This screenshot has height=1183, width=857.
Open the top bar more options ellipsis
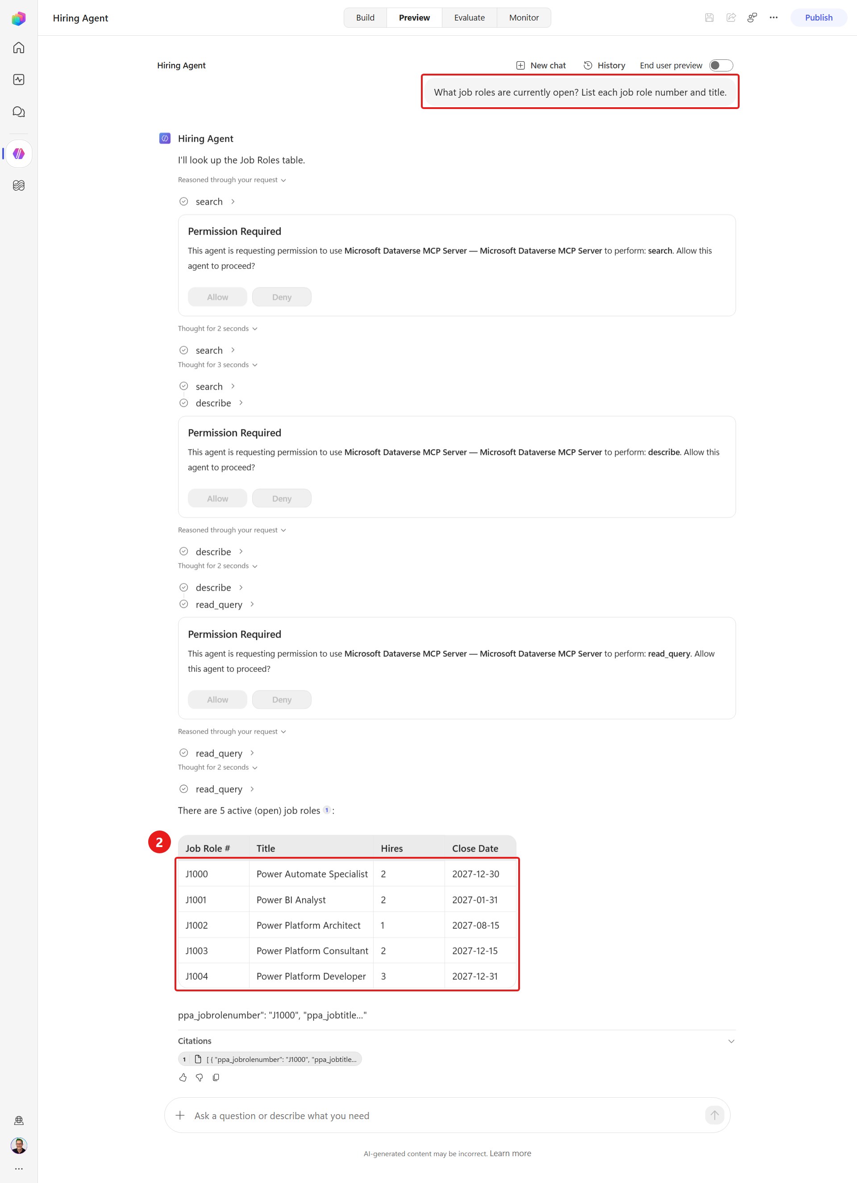(774, 18)
